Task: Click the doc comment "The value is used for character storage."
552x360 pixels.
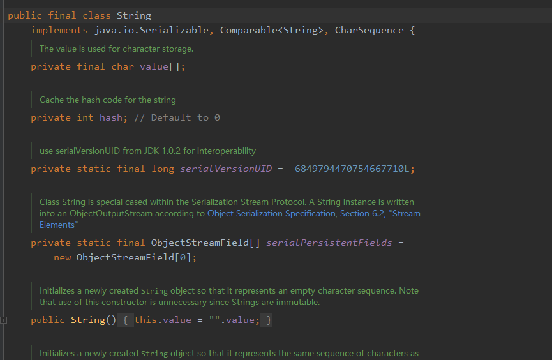Action: coord(117,49)
